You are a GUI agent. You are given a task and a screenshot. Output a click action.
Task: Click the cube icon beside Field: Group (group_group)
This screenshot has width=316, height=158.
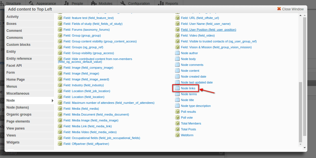[x=60, y=35]
